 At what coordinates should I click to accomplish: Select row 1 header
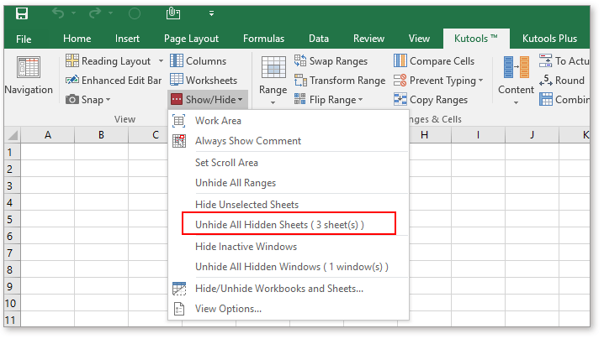pos(13,152)
